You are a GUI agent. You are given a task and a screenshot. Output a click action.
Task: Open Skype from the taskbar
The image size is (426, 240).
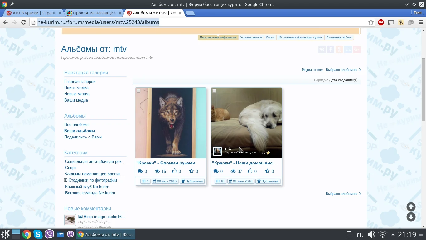[x=38, y=234]
